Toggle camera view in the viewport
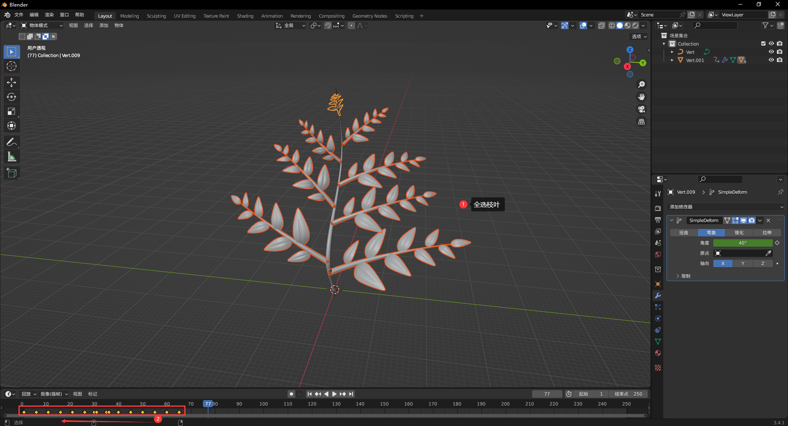 click(x=641, y=109)
